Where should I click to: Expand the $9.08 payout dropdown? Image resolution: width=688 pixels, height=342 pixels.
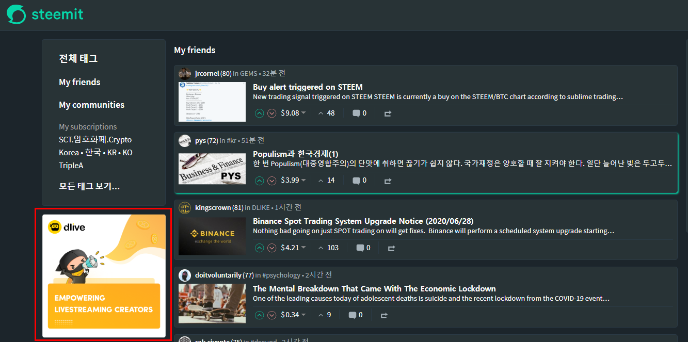coord(303,113)
